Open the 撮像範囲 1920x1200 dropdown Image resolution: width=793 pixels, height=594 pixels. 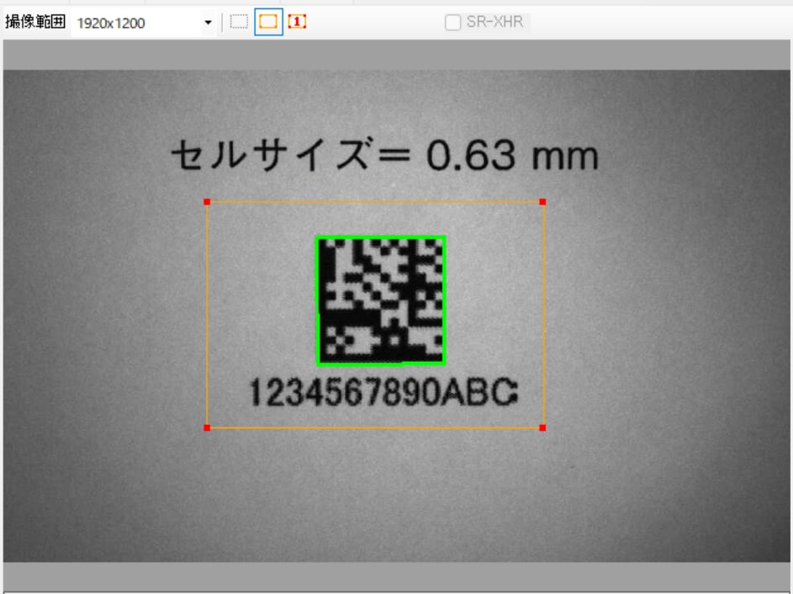tap(144, 23)
